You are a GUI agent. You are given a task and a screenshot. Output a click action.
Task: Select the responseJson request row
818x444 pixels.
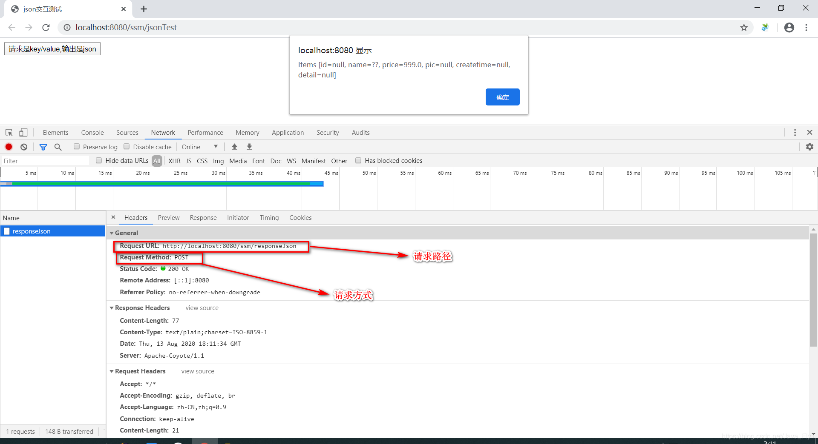point(53,231)
